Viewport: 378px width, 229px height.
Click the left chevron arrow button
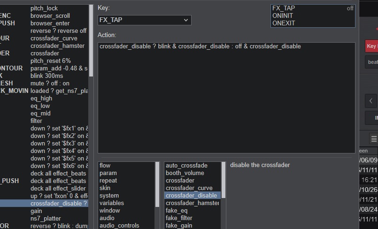(x=371, y=100)
